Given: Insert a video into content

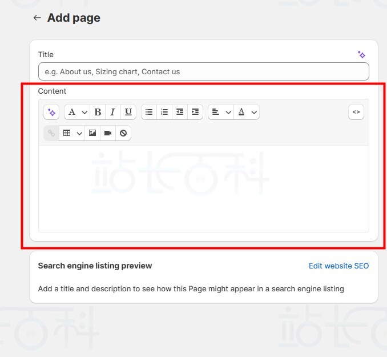Looking at the screenshot, I should coord(108,133).
